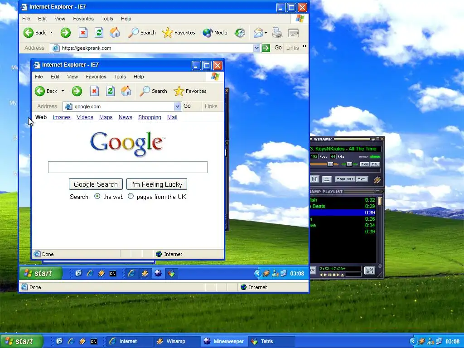
Task: Click the Winamp playlist scrollbar handle
Action: tap(380, 201)
